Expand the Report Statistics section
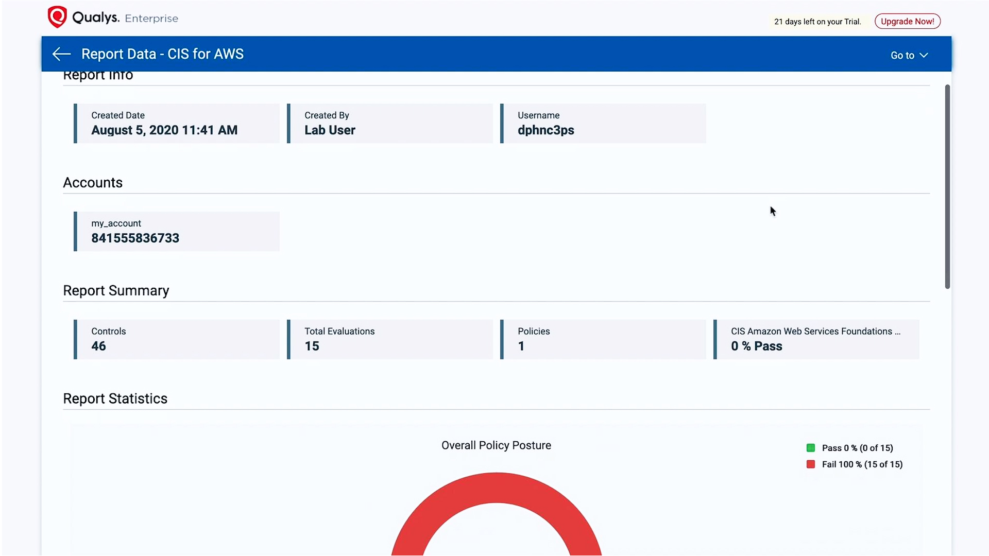Screen dimensions: 989x556 (x=115, y=398)
